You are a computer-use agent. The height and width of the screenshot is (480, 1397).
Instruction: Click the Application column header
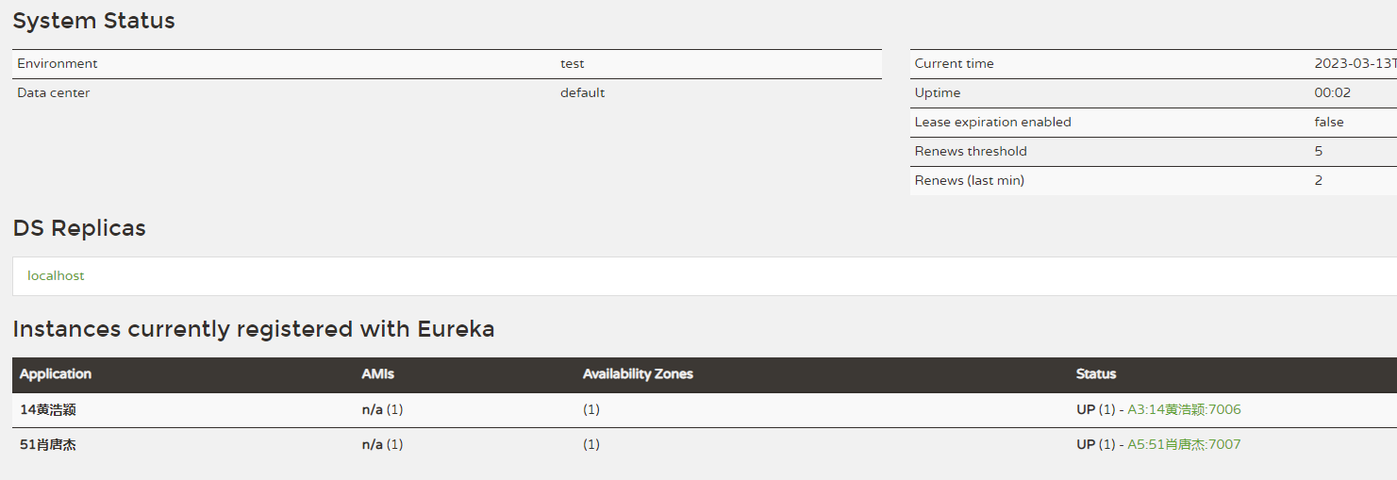[x=56, y=374]
